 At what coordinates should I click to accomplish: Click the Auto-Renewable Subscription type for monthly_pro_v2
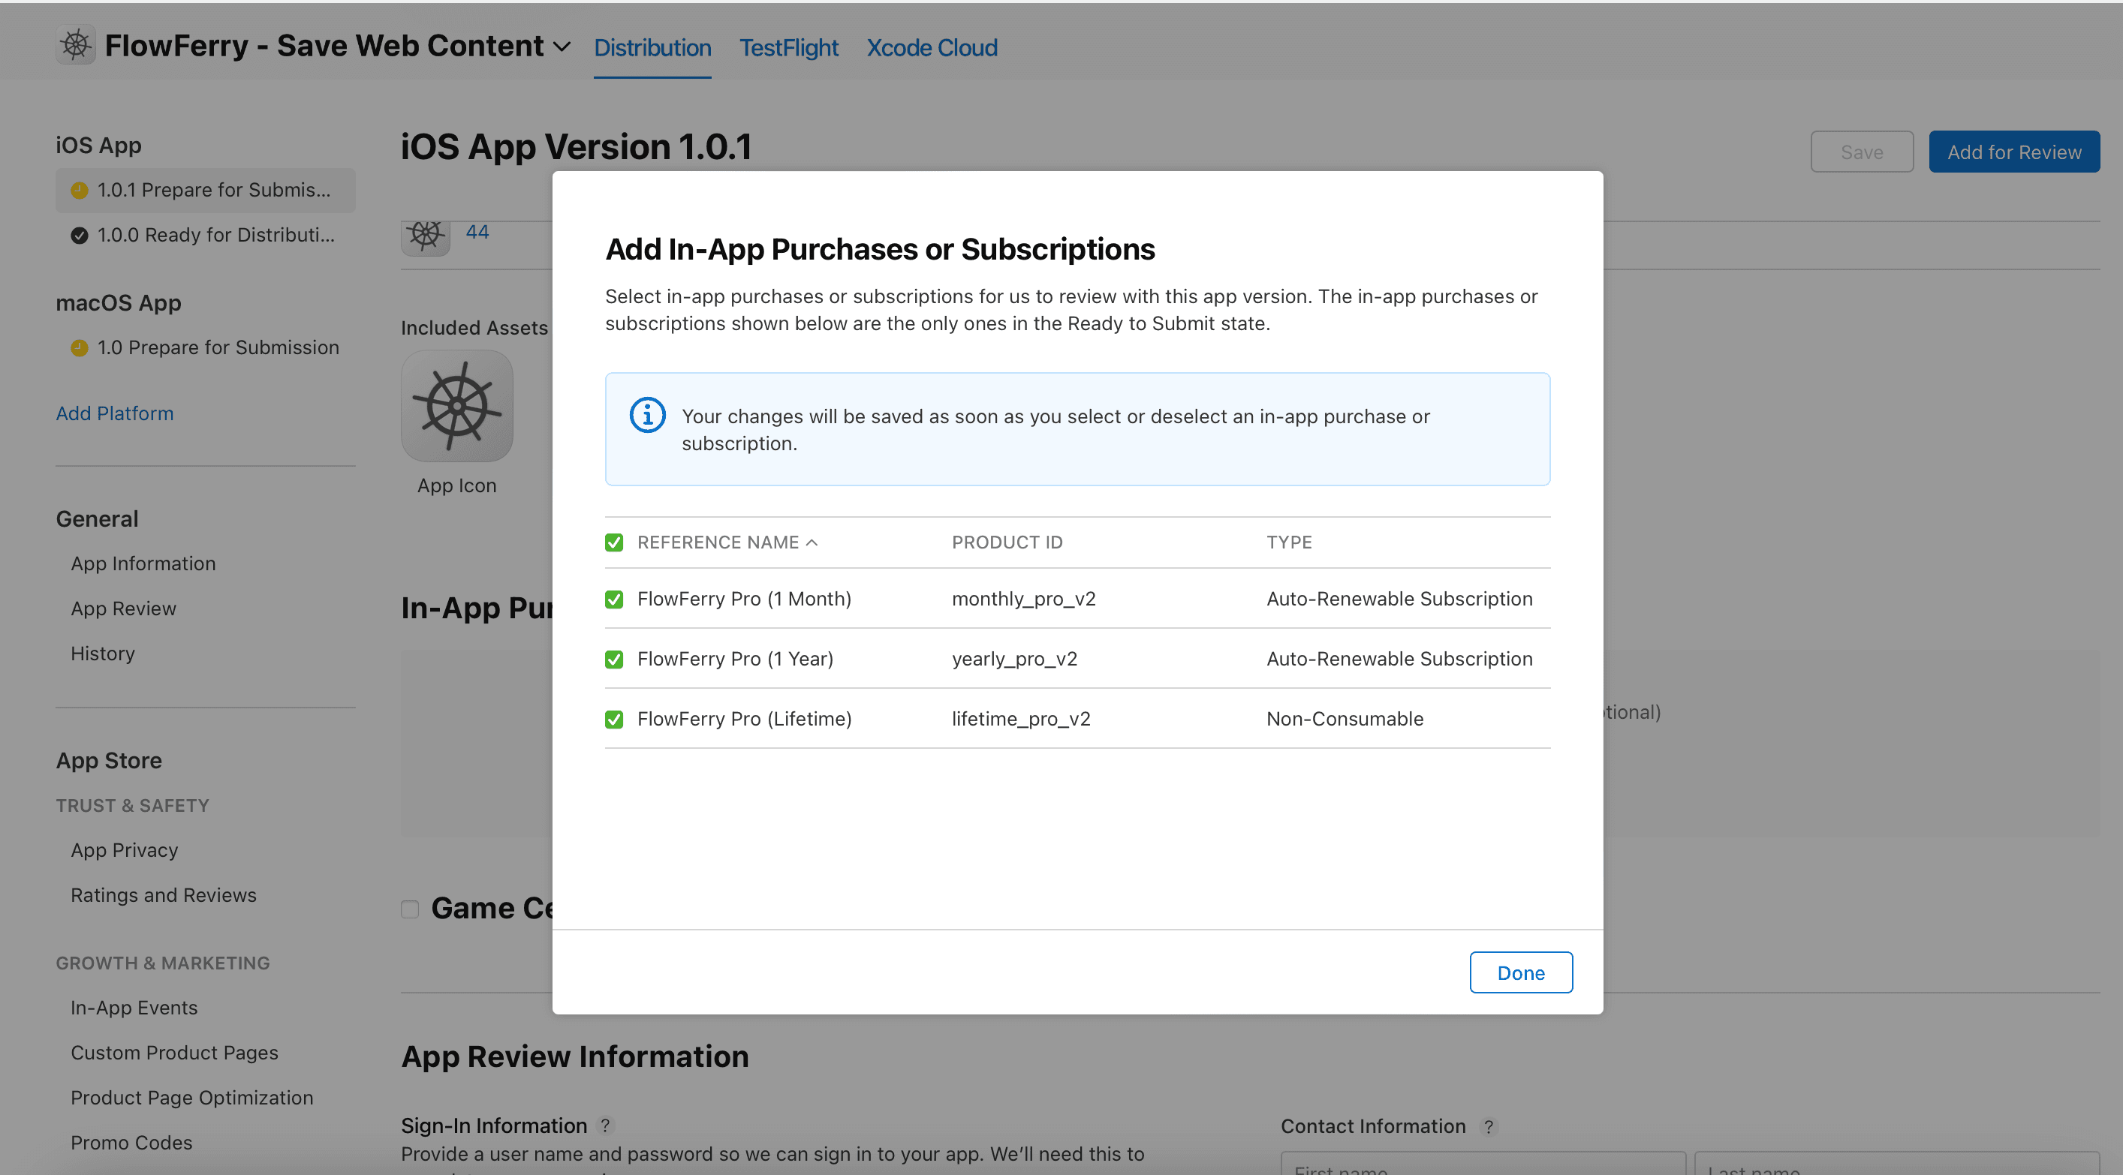(x=1399, y=599)
